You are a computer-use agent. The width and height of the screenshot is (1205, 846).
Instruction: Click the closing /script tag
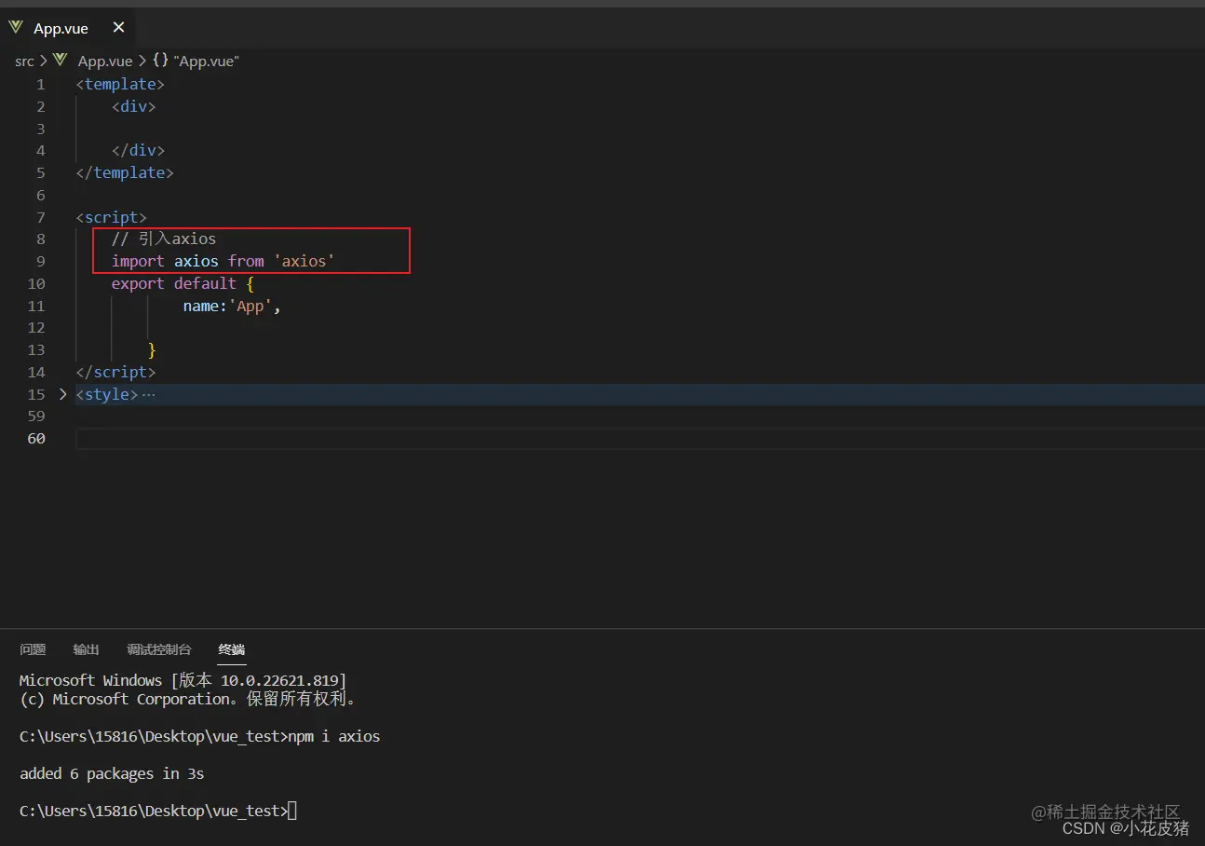115,372
